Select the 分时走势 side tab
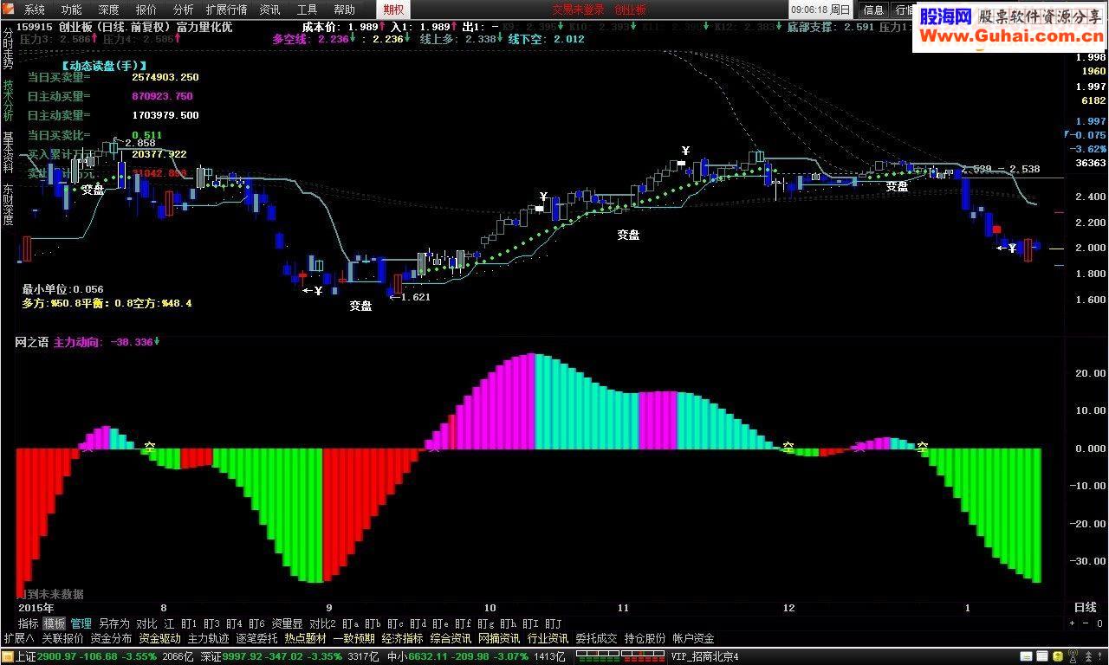 (x=8, y=48)
